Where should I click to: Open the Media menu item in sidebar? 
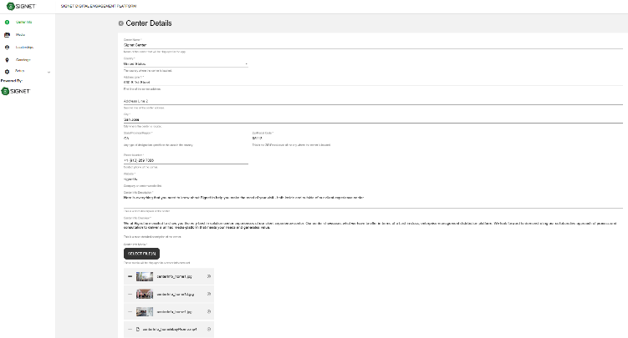(20, 35)
